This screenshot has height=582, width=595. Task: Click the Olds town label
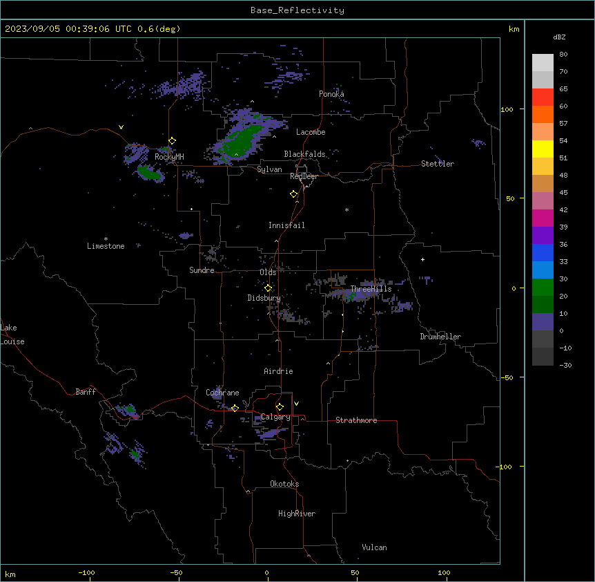point(268,272)
